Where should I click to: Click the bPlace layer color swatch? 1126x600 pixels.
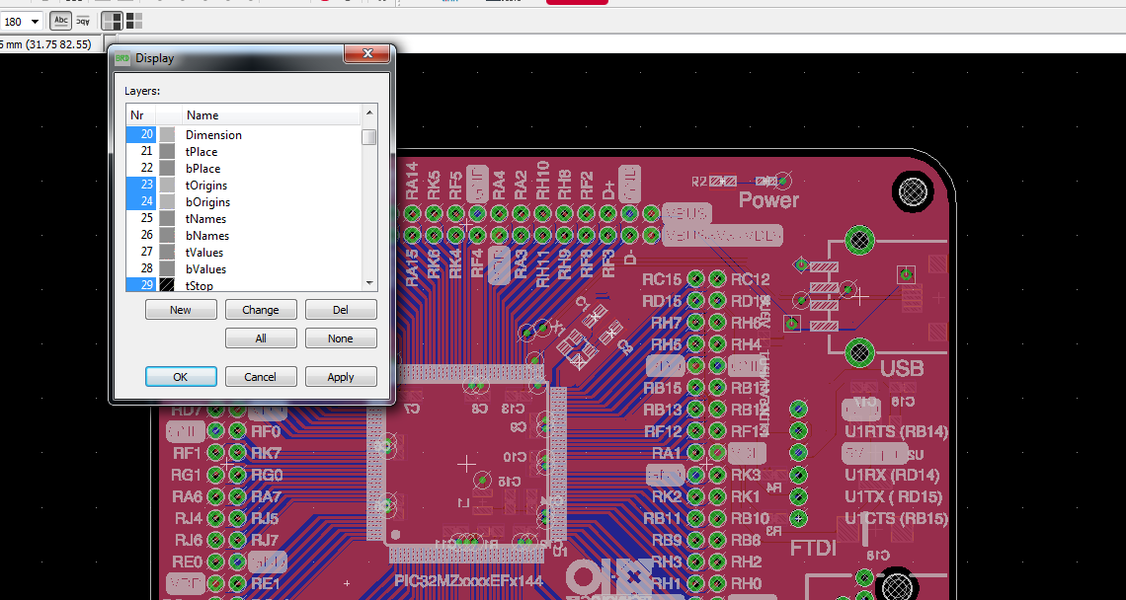[167, 168]
